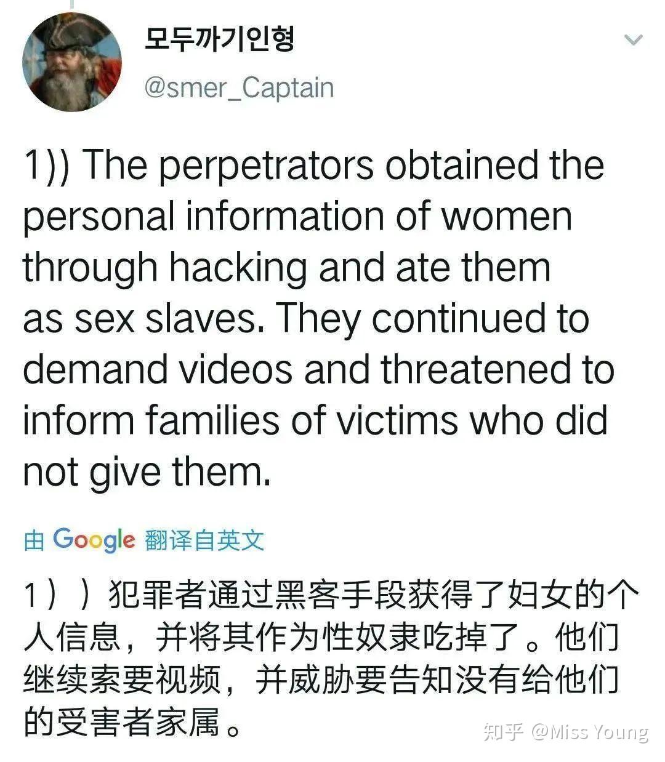Expand the tweet options chevron
The height and width of the screenshot is (762, 665).
634,41
